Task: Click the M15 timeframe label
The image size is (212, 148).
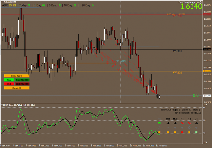Action: coord(168,119)
